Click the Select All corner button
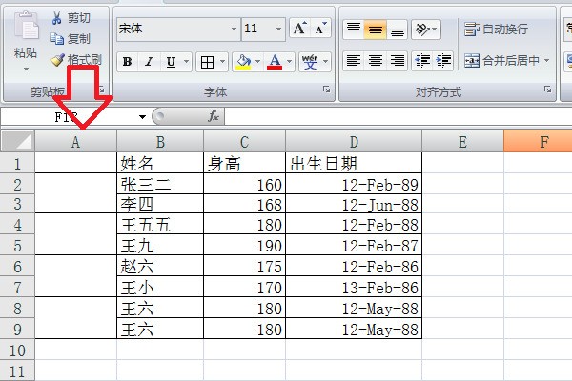 point(17,141)
